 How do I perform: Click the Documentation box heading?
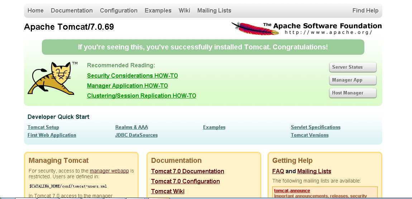(x=177, y=160)
